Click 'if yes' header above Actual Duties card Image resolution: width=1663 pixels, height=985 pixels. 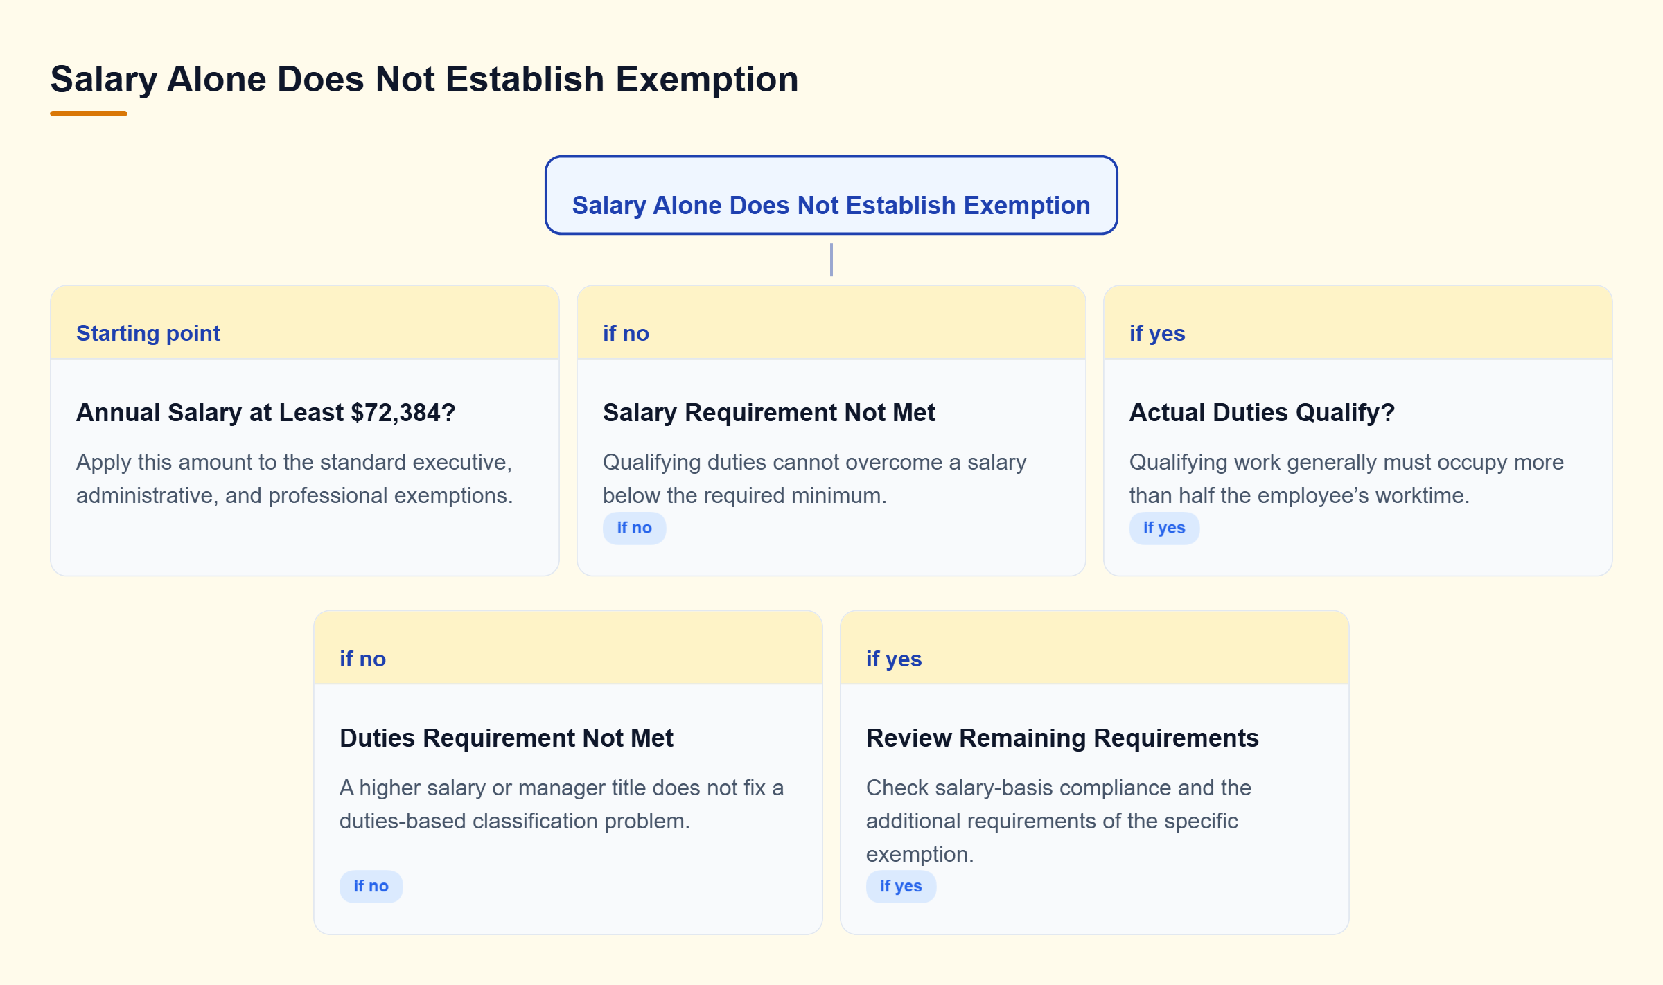(1357, 323)
